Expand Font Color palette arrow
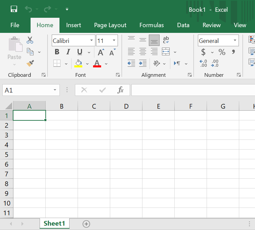255x230 pixels. 106,64
